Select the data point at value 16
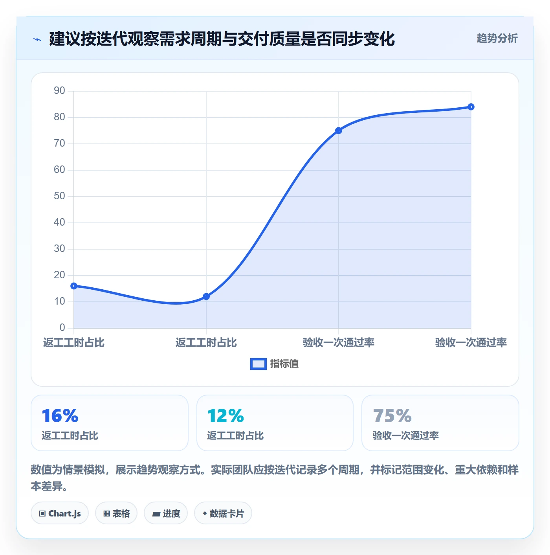This screenshot has width=550, height=555. [74, 286]
